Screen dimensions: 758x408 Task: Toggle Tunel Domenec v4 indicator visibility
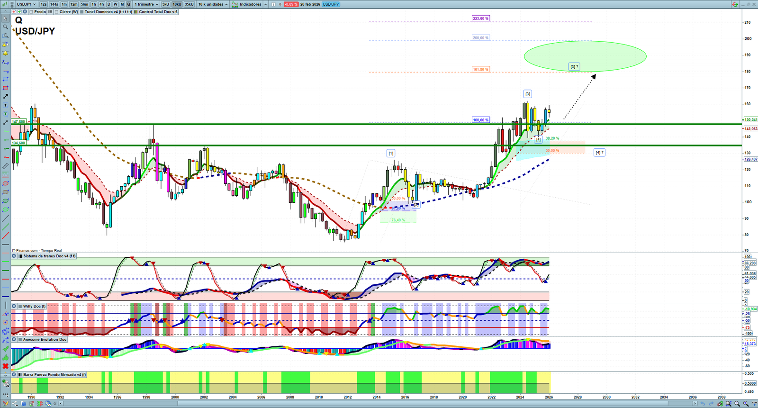[x=81, y=12]
